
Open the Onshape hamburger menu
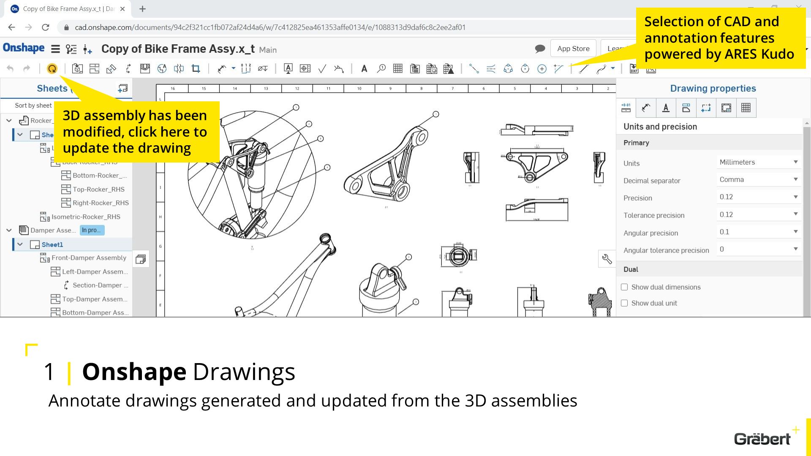tap(55, 49)
